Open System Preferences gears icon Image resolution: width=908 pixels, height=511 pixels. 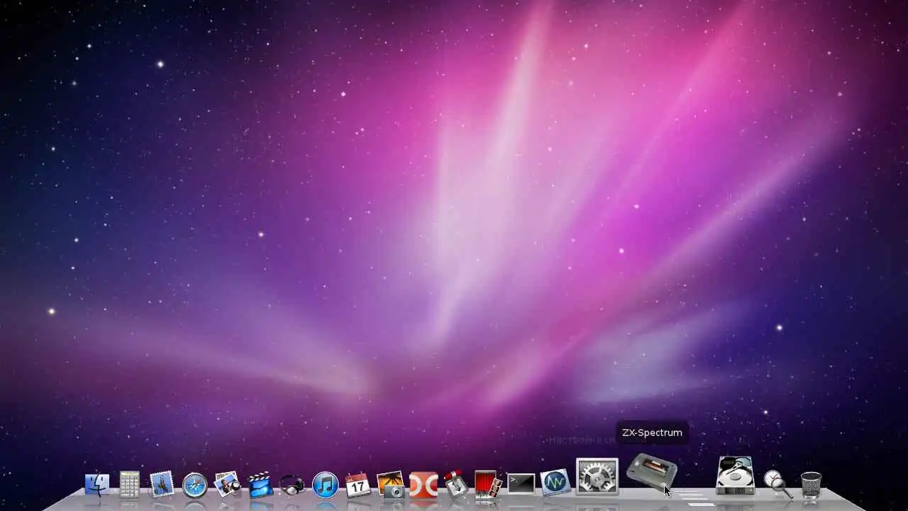[597, 476]
